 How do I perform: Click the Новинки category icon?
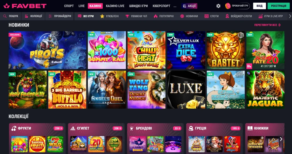click(182, 16)
